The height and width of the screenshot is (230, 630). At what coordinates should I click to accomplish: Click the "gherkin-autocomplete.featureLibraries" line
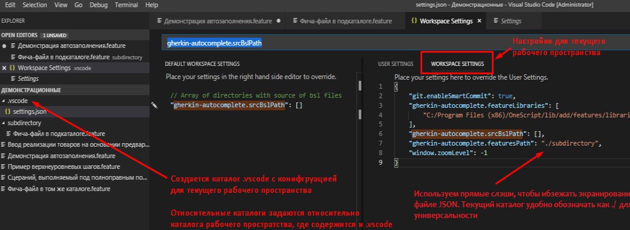coord(484,105)
